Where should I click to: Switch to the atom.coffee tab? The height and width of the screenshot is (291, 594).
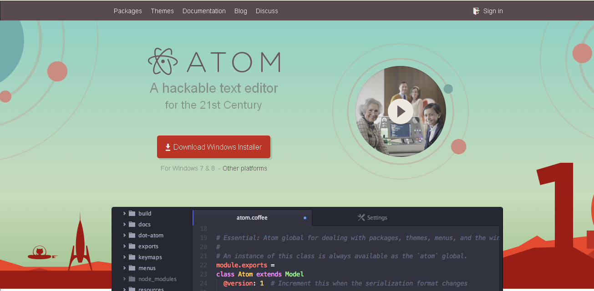[x=252, y=218]
